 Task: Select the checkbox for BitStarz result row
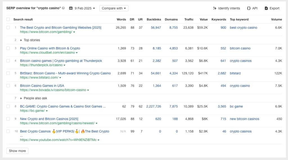click(8, 73)
